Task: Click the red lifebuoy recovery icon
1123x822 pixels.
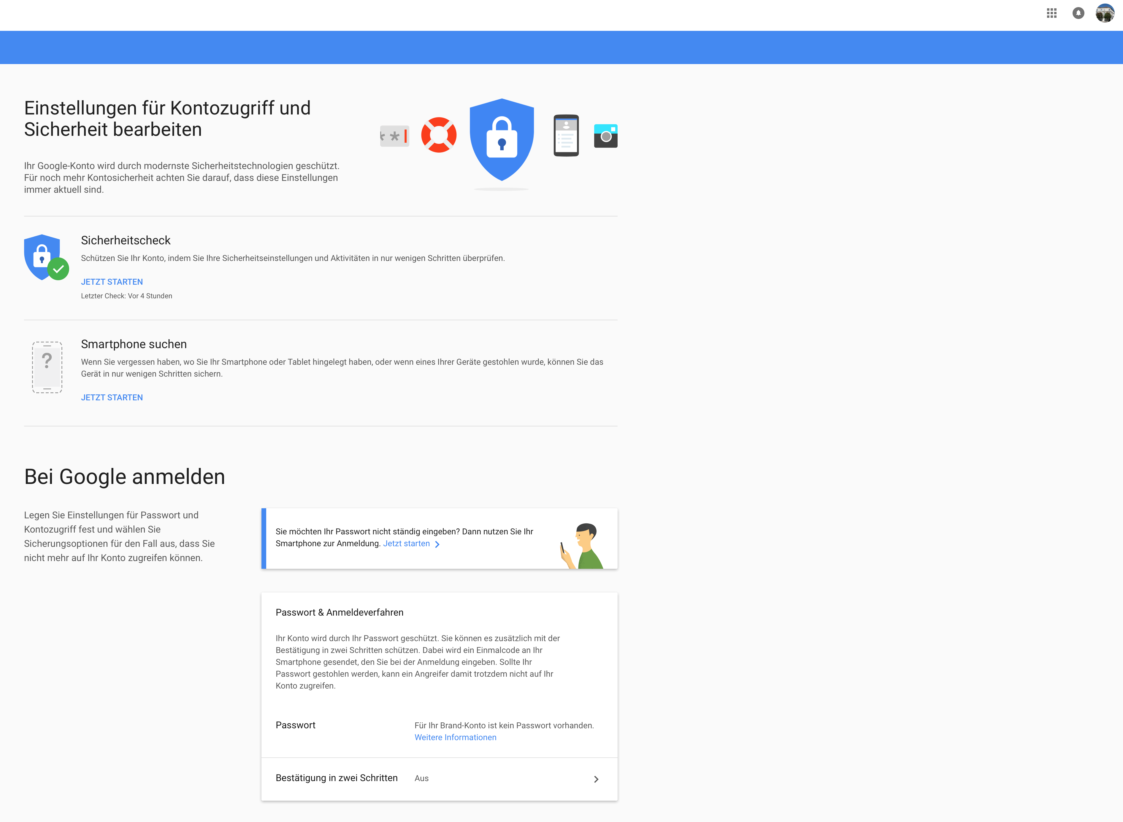Action: point(439,135)
